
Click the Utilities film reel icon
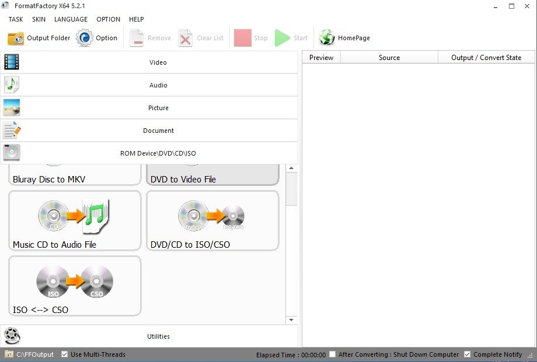click(x=12, y=336)
